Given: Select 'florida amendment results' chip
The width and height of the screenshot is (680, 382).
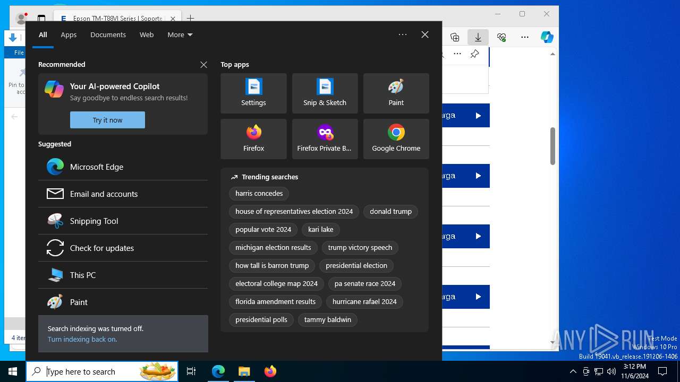Looking at the screenshot, I should (x=276, y=301).
